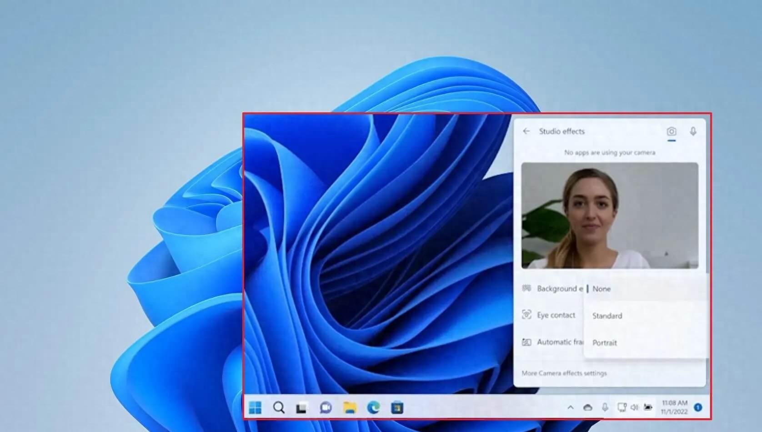
Task: Click the taskbar clock showing 11:08 AM
Action: tap(674, 407)
